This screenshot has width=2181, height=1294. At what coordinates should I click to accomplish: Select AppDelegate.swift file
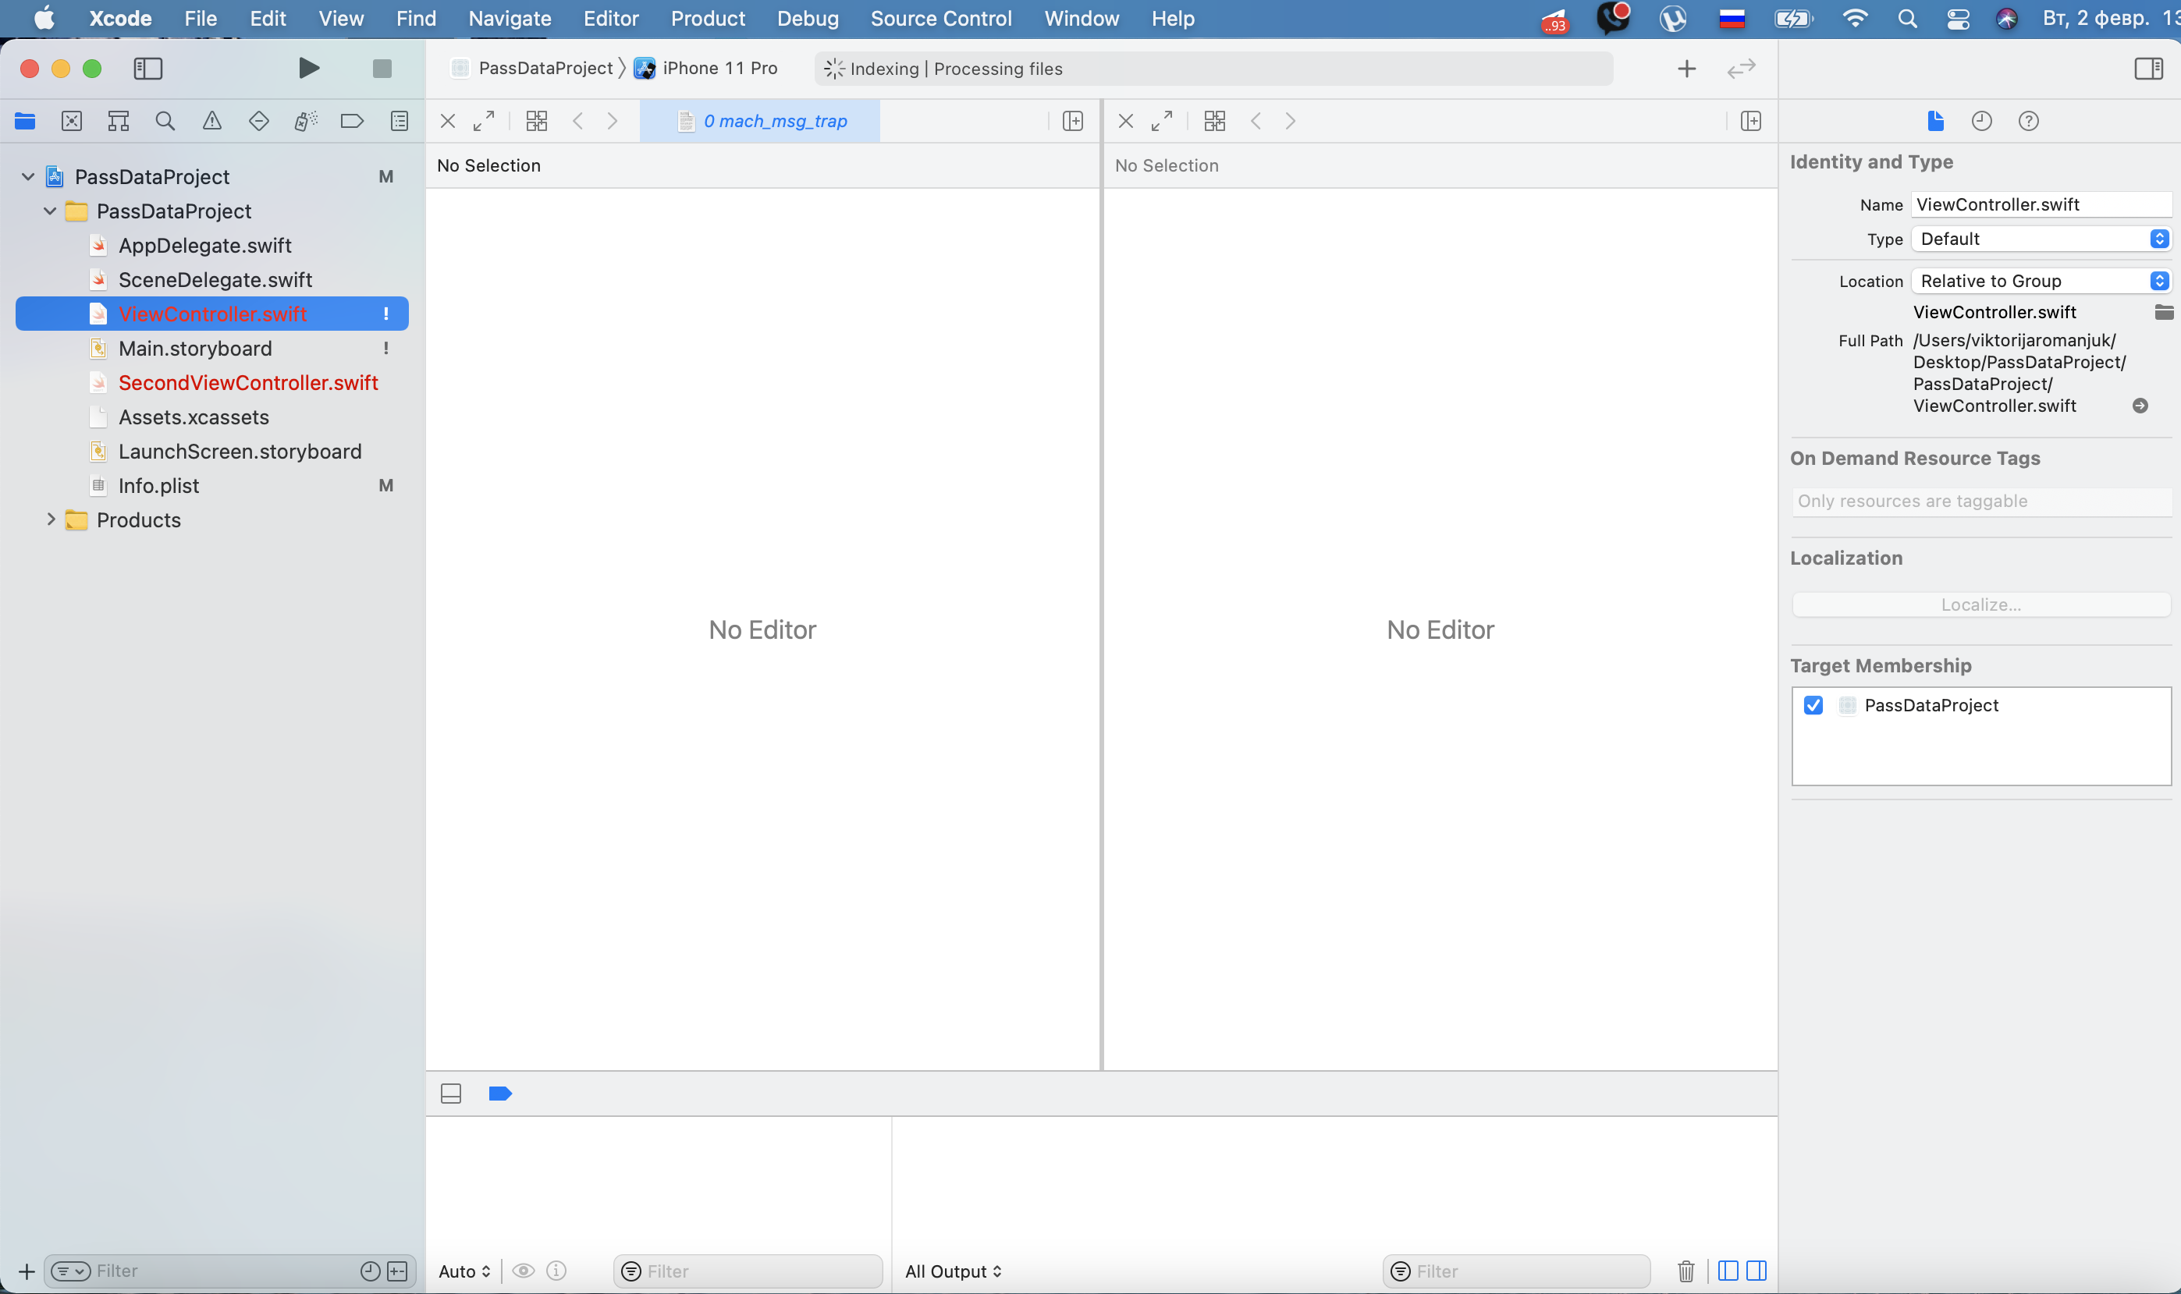click(204, 246)
